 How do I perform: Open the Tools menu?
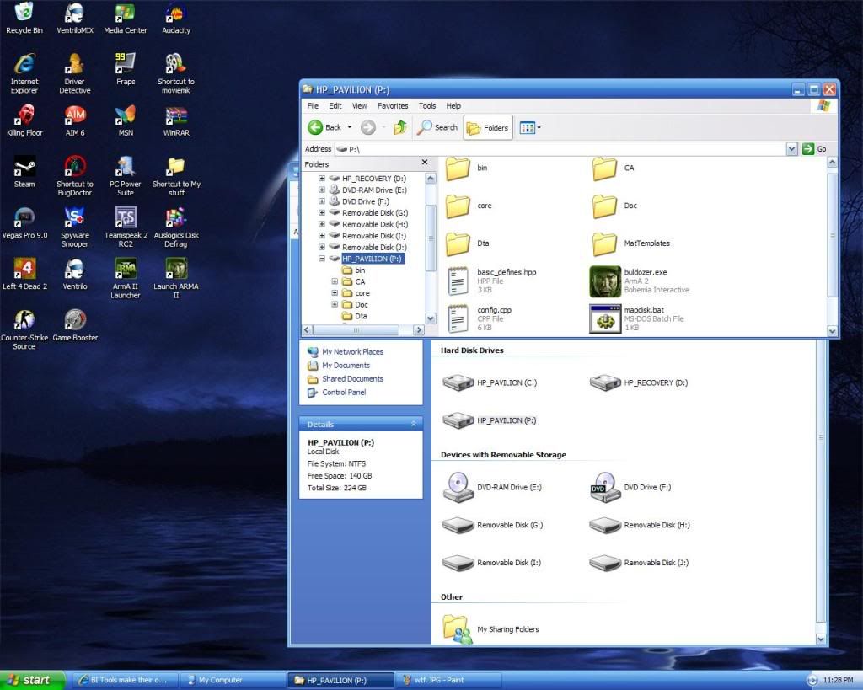427,106
